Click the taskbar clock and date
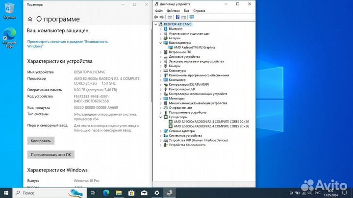The width and height of the screenshot is (353, 198). coord(331,193)
